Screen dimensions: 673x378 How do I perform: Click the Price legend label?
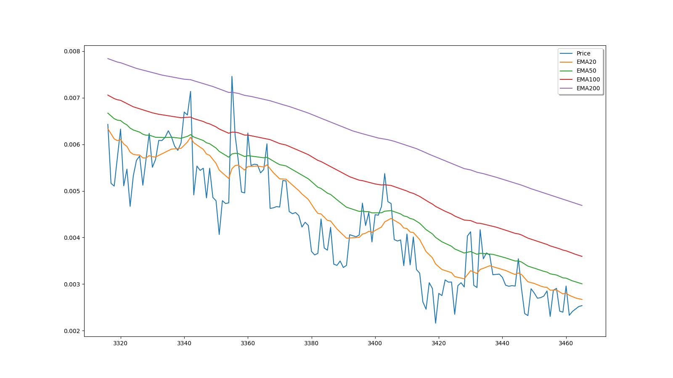point(583,53)
